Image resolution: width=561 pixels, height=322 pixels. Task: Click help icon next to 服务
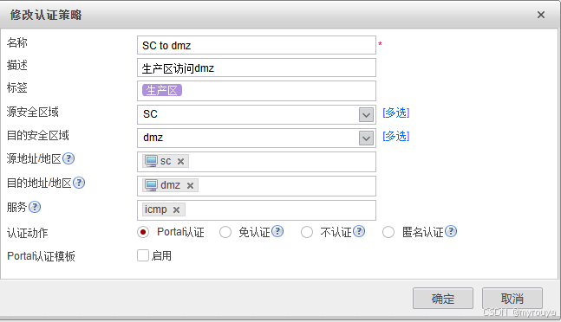point(35,207)
